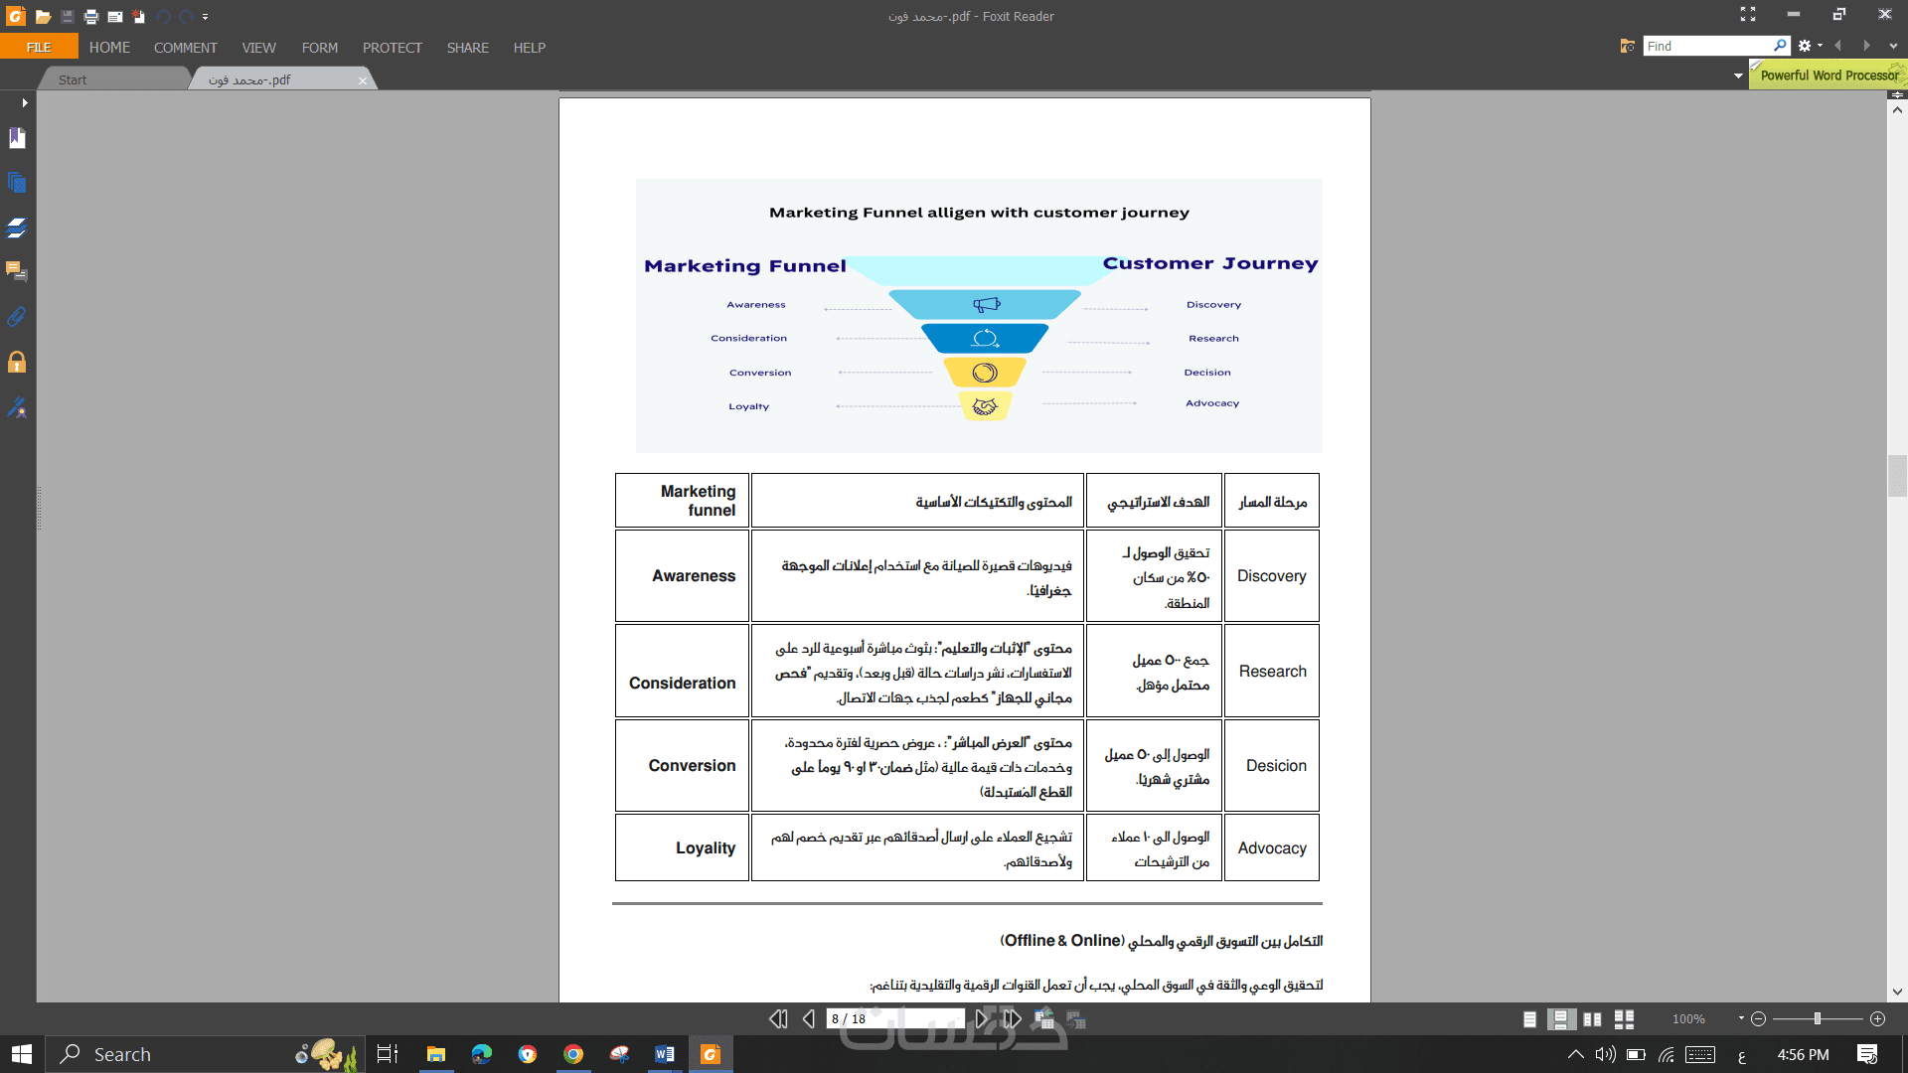Show the Layers panel
Viewport: 1908px width, 1073px height.
point(17,228)
